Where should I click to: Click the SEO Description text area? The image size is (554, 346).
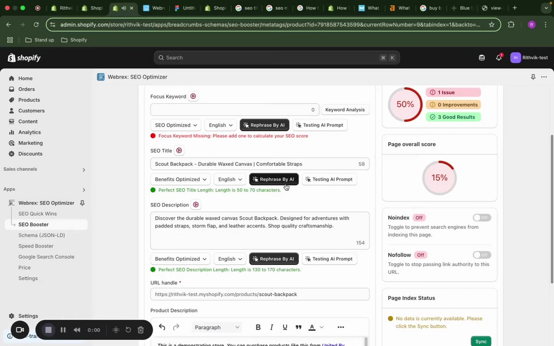pyautogui.click(x=260, y=231)
